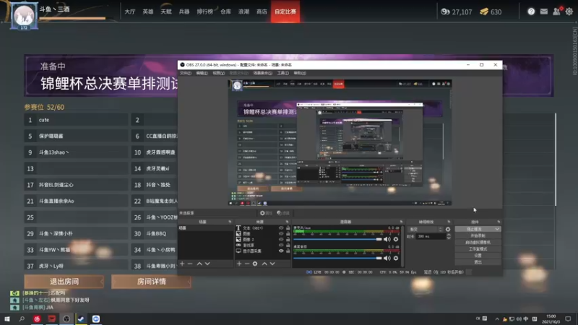Move the selected source down

click(x=272, y=264)
